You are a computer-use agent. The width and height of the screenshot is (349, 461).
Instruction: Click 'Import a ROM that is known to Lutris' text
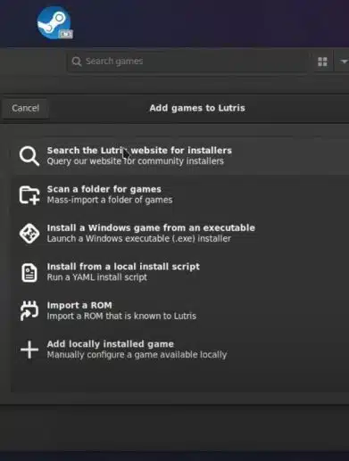click(x=121, y=316)
